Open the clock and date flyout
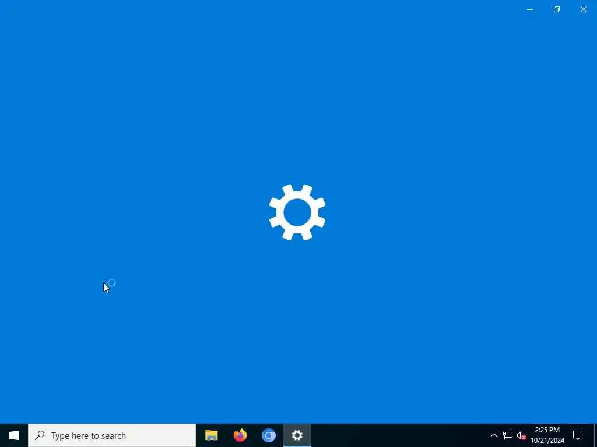The image size is (597, 447). tap(547, 435)
